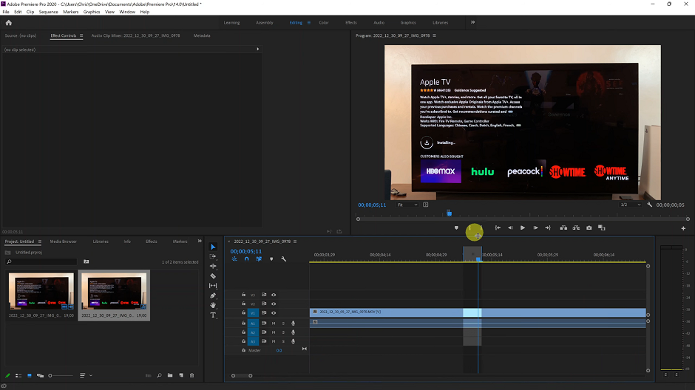Toggle V3 track output eye
Screen dimensions: 695x390
coord(274,295)
